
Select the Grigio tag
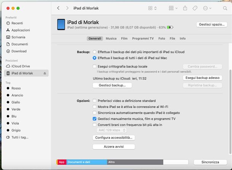[26, 130]
